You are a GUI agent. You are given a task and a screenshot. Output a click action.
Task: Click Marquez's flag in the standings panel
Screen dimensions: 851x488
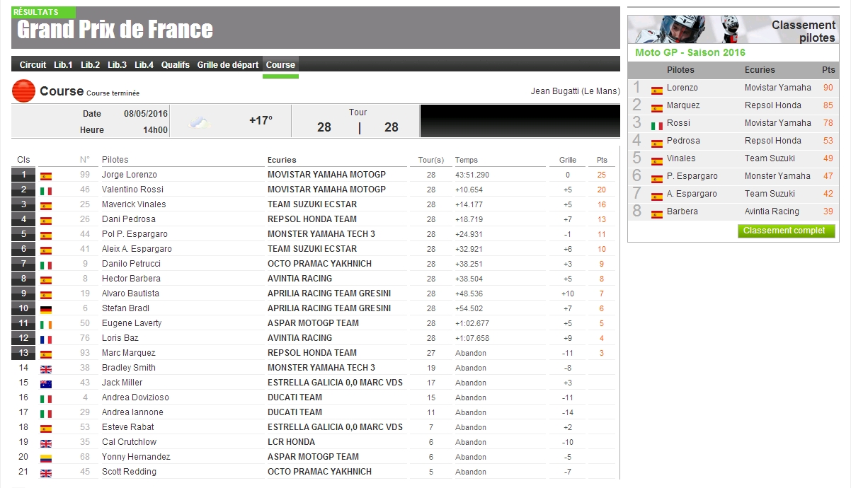pos(657,108)
